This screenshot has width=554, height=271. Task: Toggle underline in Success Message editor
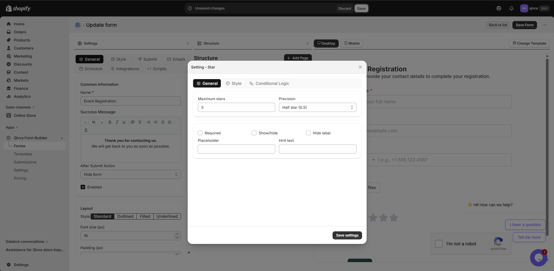click(x=124, y=122)
